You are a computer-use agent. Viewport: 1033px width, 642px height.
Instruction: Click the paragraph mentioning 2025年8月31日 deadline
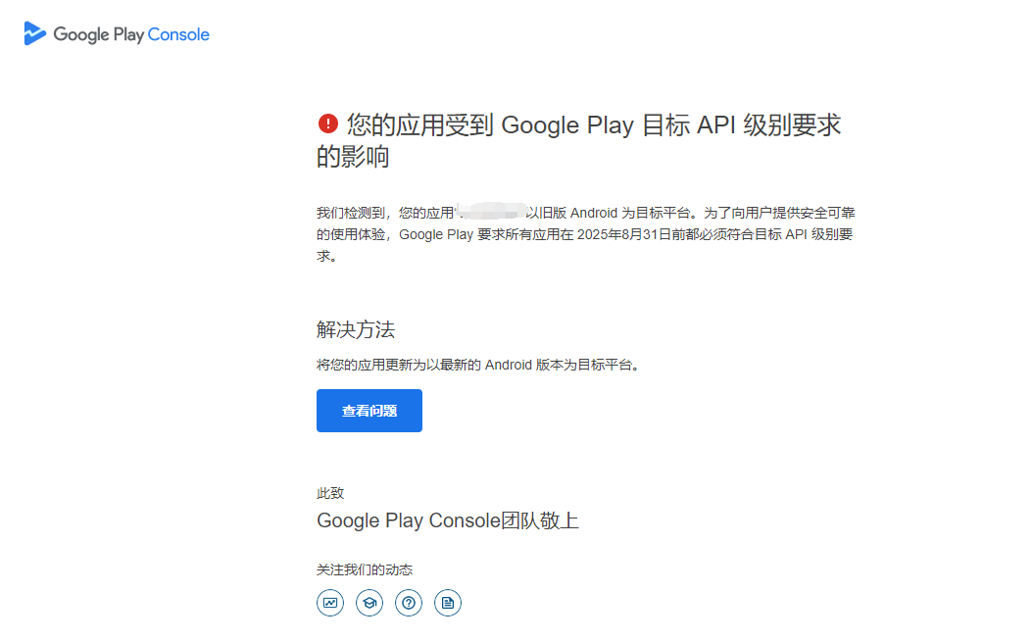(x=586, y=234)
